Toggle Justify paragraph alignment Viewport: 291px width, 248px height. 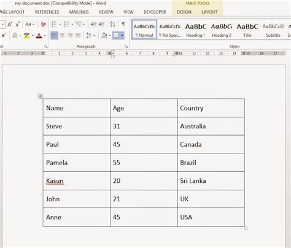(78, 36)
